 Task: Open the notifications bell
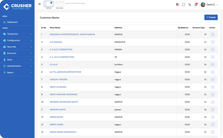point(196,5)
